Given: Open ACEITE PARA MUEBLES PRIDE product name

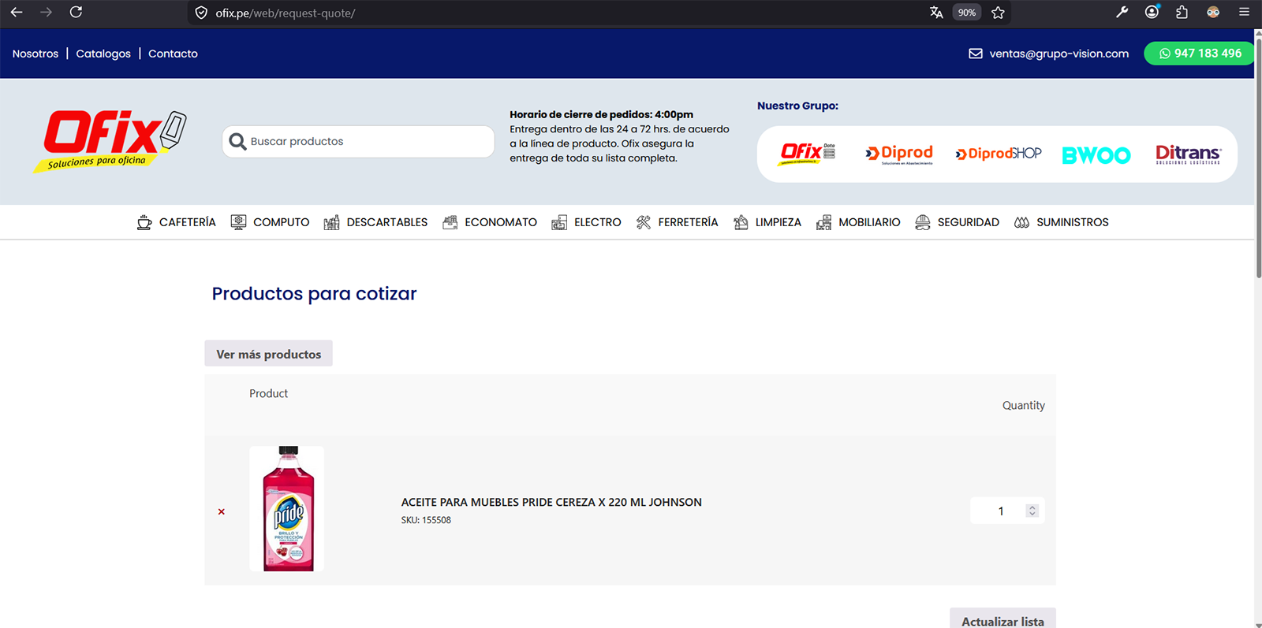Looking at the screenshot, I should point(551,502).
